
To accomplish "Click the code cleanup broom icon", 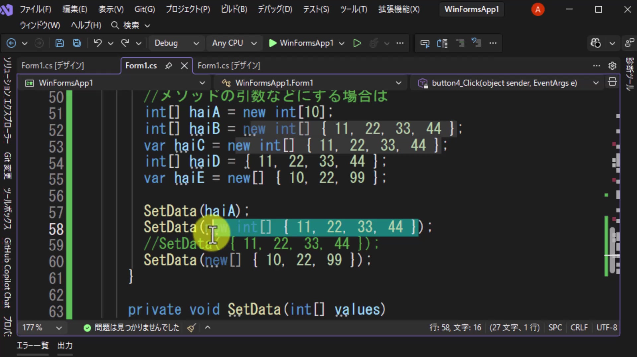I will (x=191, y=328).
